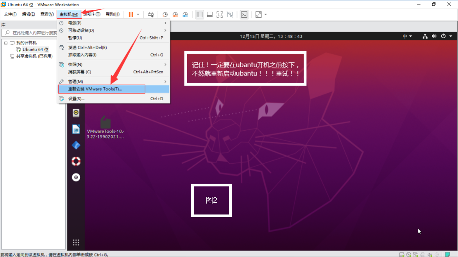Viewport: 458px width, 257px height.
Task: Click the 我的计算机 tree label
Action: (26, 43)
